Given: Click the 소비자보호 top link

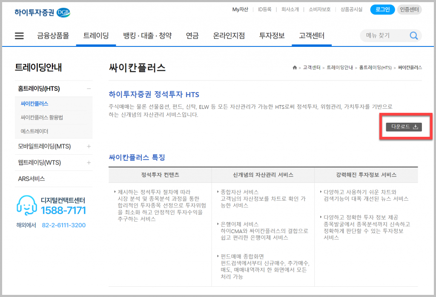Looking at the screenshot, I should click(320, 9).
